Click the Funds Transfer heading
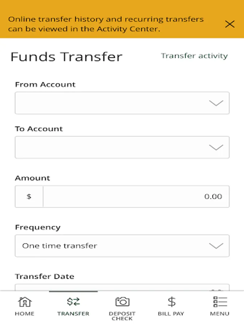The width and height of the screenshot is (244, 325). click(67, 57)
